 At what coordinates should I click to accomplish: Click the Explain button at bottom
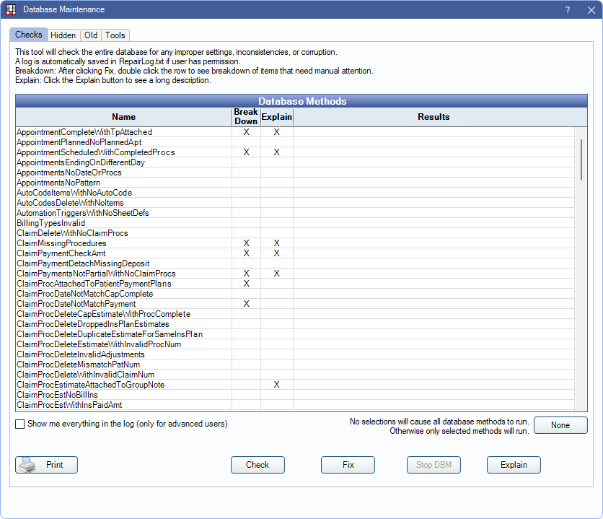(x=514, y=465)
